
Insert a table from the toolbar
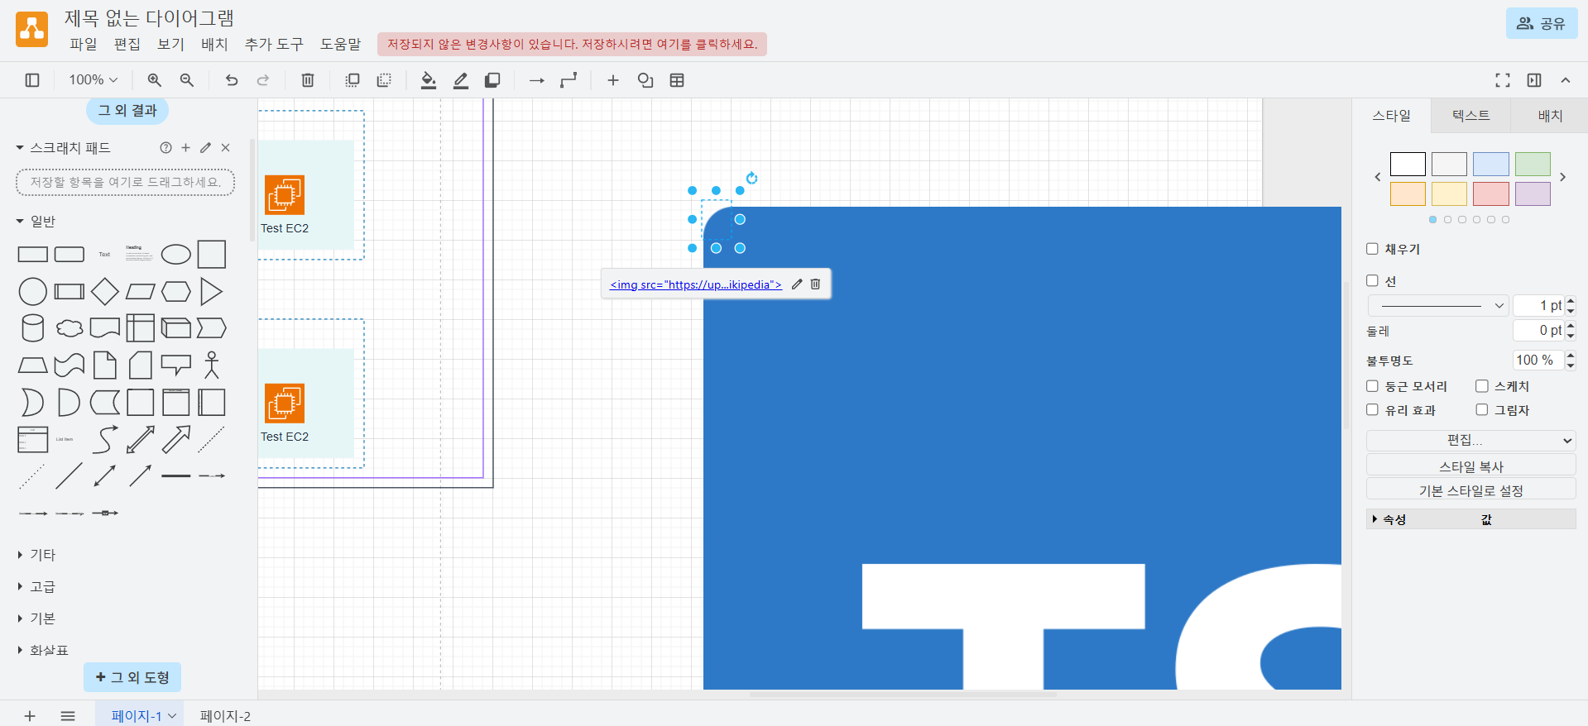click(677, 80)
